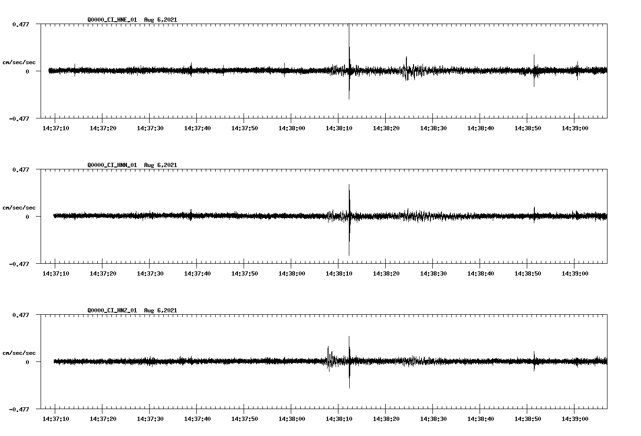Viewport: 641px width, 436px height.
Task: Click the 0 axis label of the HNN plot
Action: [x=27, y=217]
